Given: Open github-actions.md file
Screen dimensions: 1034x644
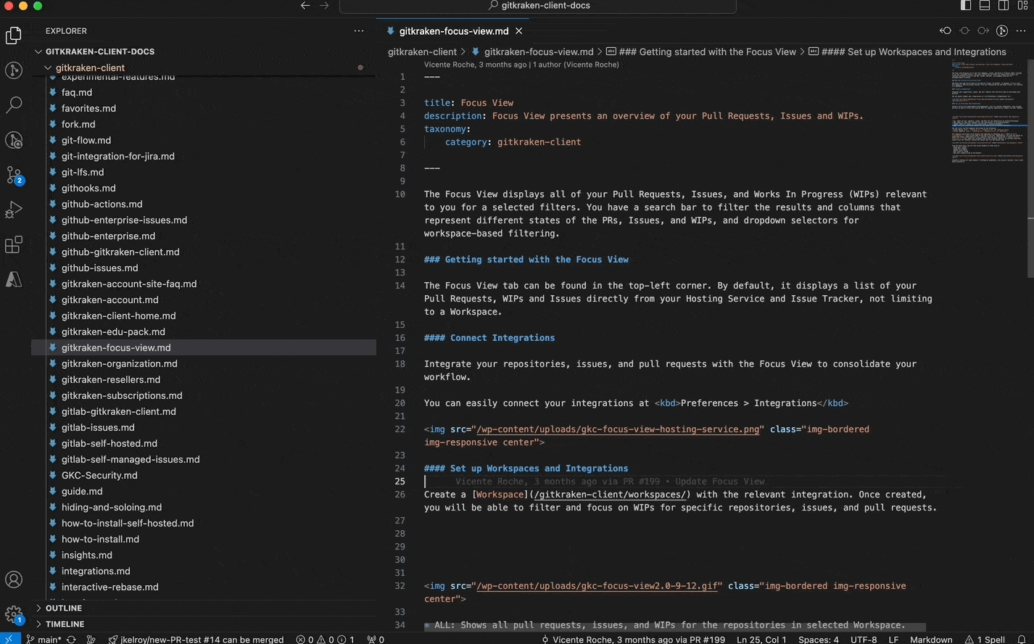Looking at the screenshot, I should tap(102, 204).
